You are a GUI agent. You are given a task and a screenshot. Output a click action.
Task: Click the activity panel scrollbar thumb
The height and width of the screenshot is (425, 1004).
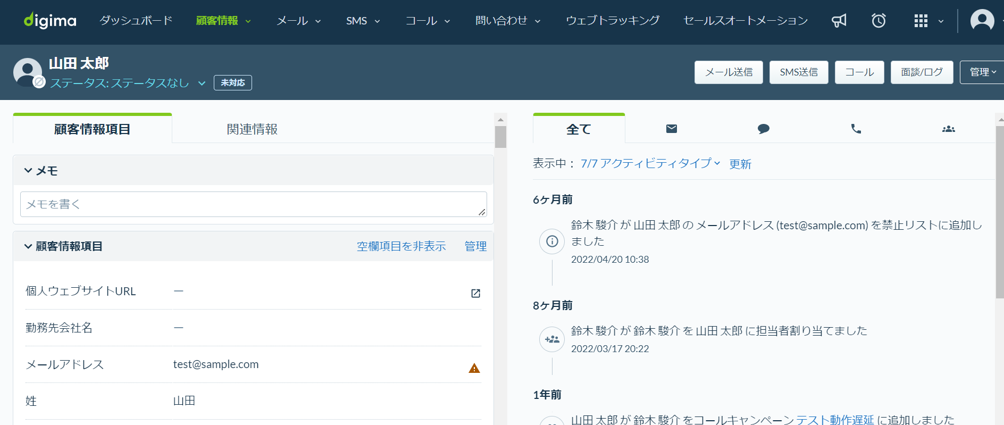point(1000,212)
